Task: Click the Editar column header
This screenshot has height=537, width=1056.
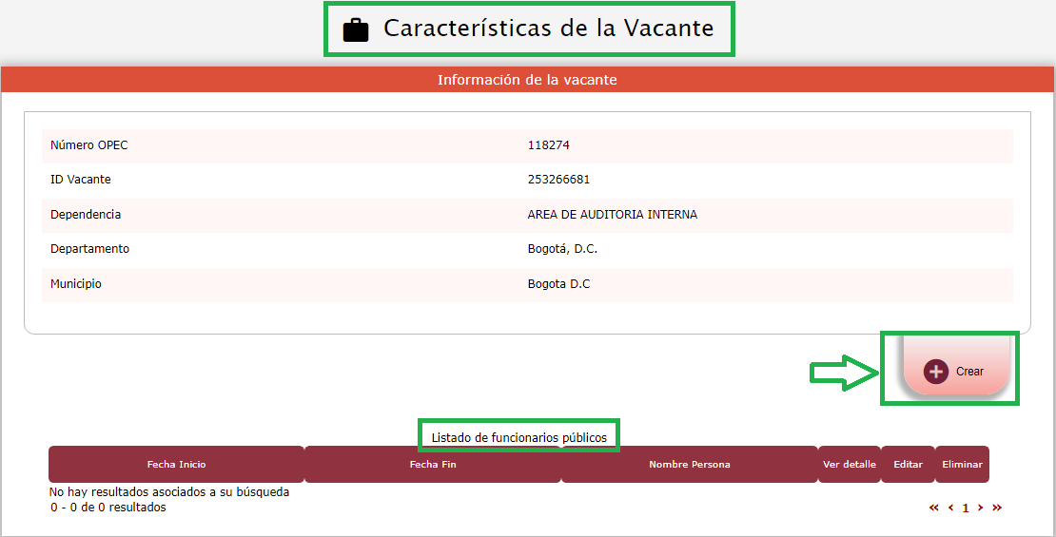Action: (908, 465)
